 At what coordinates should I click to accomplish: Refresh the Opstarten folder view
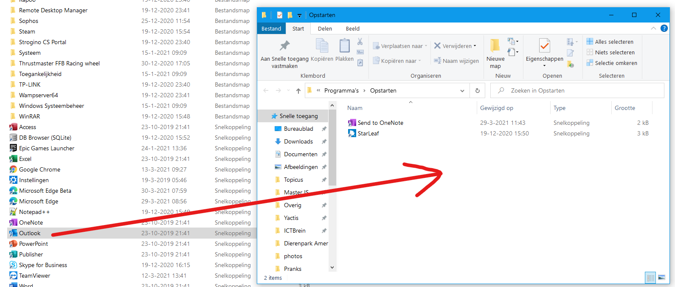tap(478, 90)
